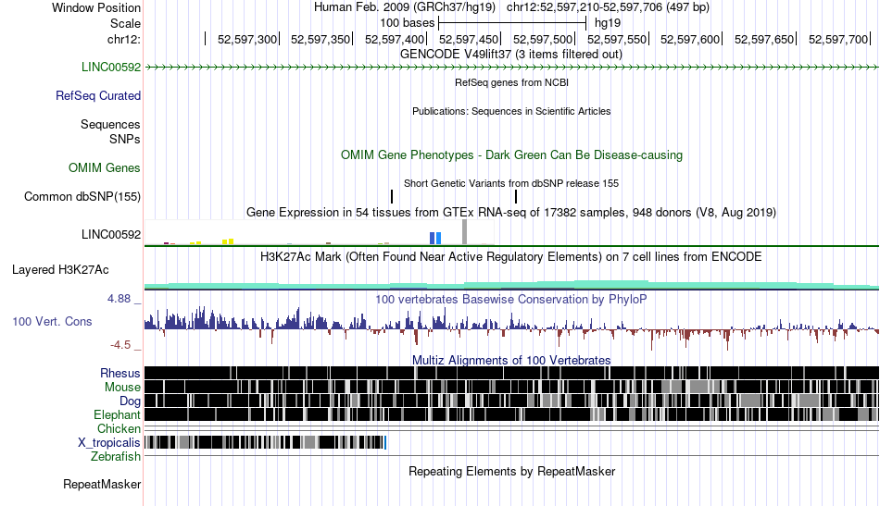Open the RefSeq Curated track label
The height and width of the screenshot is (506, 880).
point(97,96)
